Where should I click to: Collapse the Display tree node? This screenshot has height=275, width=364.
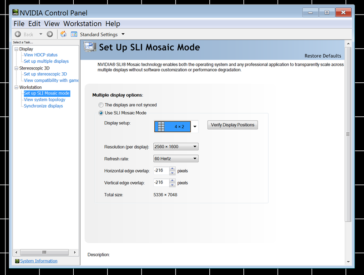tap(16, 49)
